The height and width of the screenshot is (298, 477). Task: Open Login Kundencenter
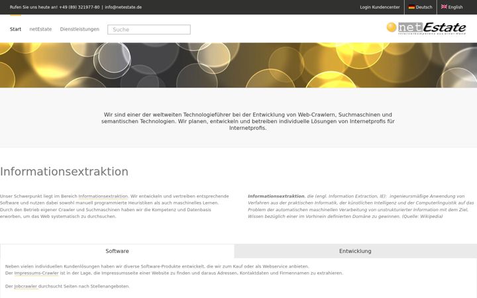pos(380,7)
